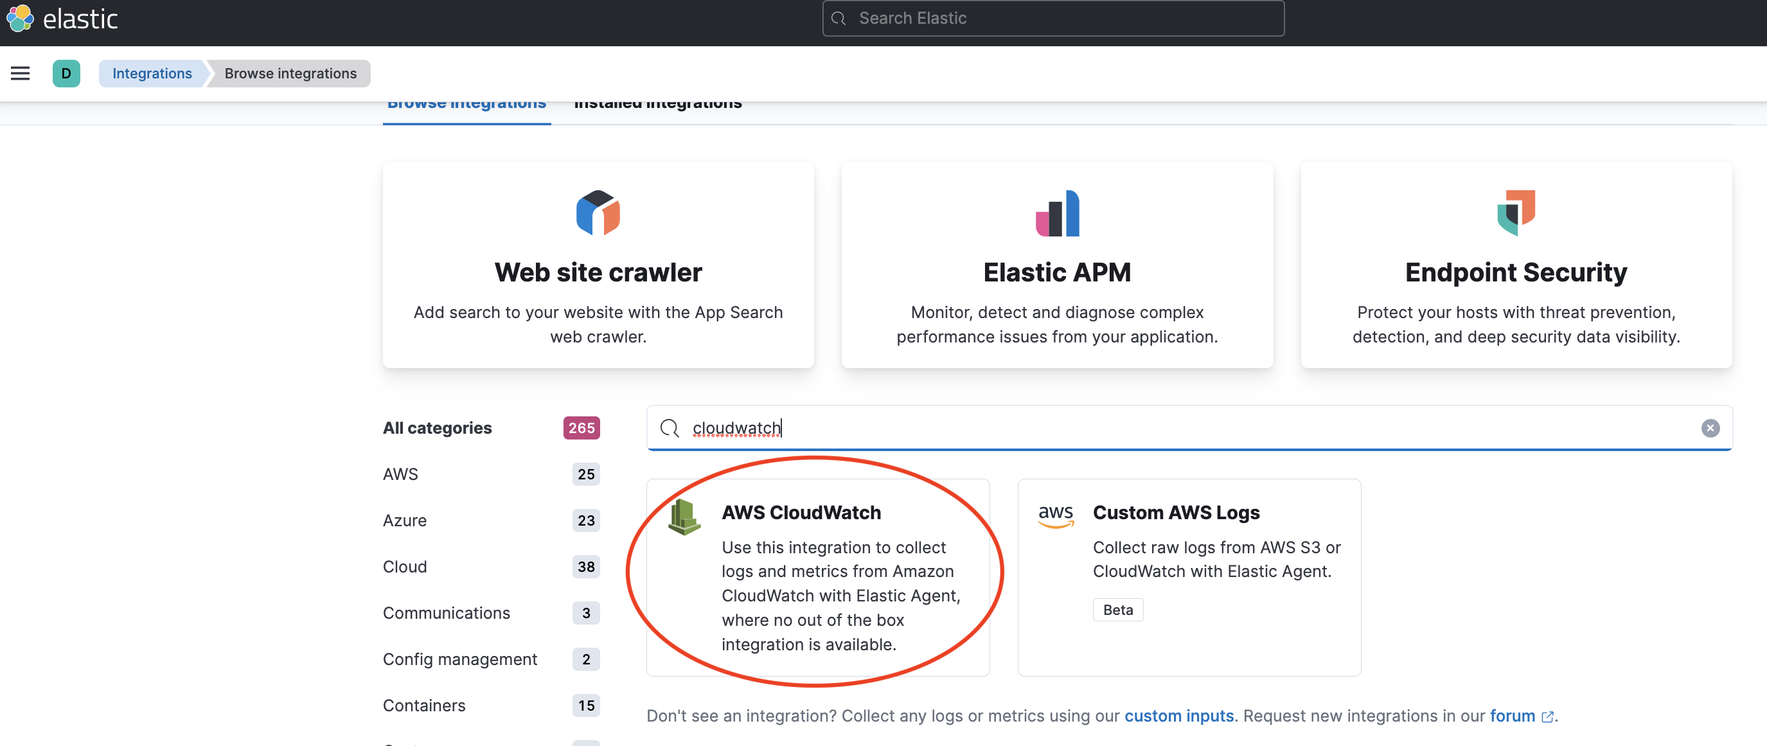The height and width of the screenshot is (746, 1767).
Task: Open the custom inputs link
Action: (1178, 716)
